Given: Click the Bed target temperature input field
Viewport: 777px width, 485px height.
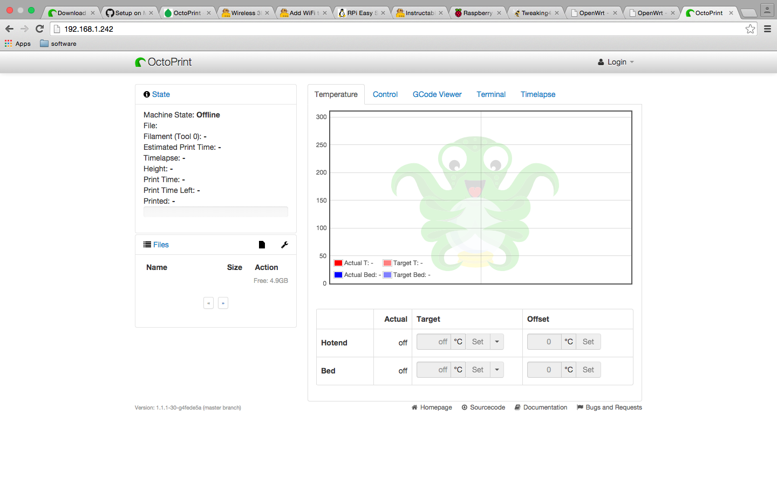Looking at the screenshot, I should point(434,370).
